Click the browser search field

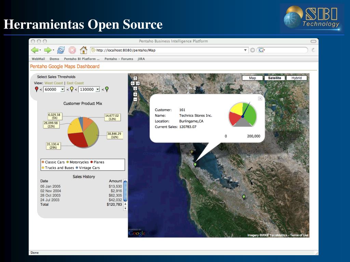click(283, 50)
